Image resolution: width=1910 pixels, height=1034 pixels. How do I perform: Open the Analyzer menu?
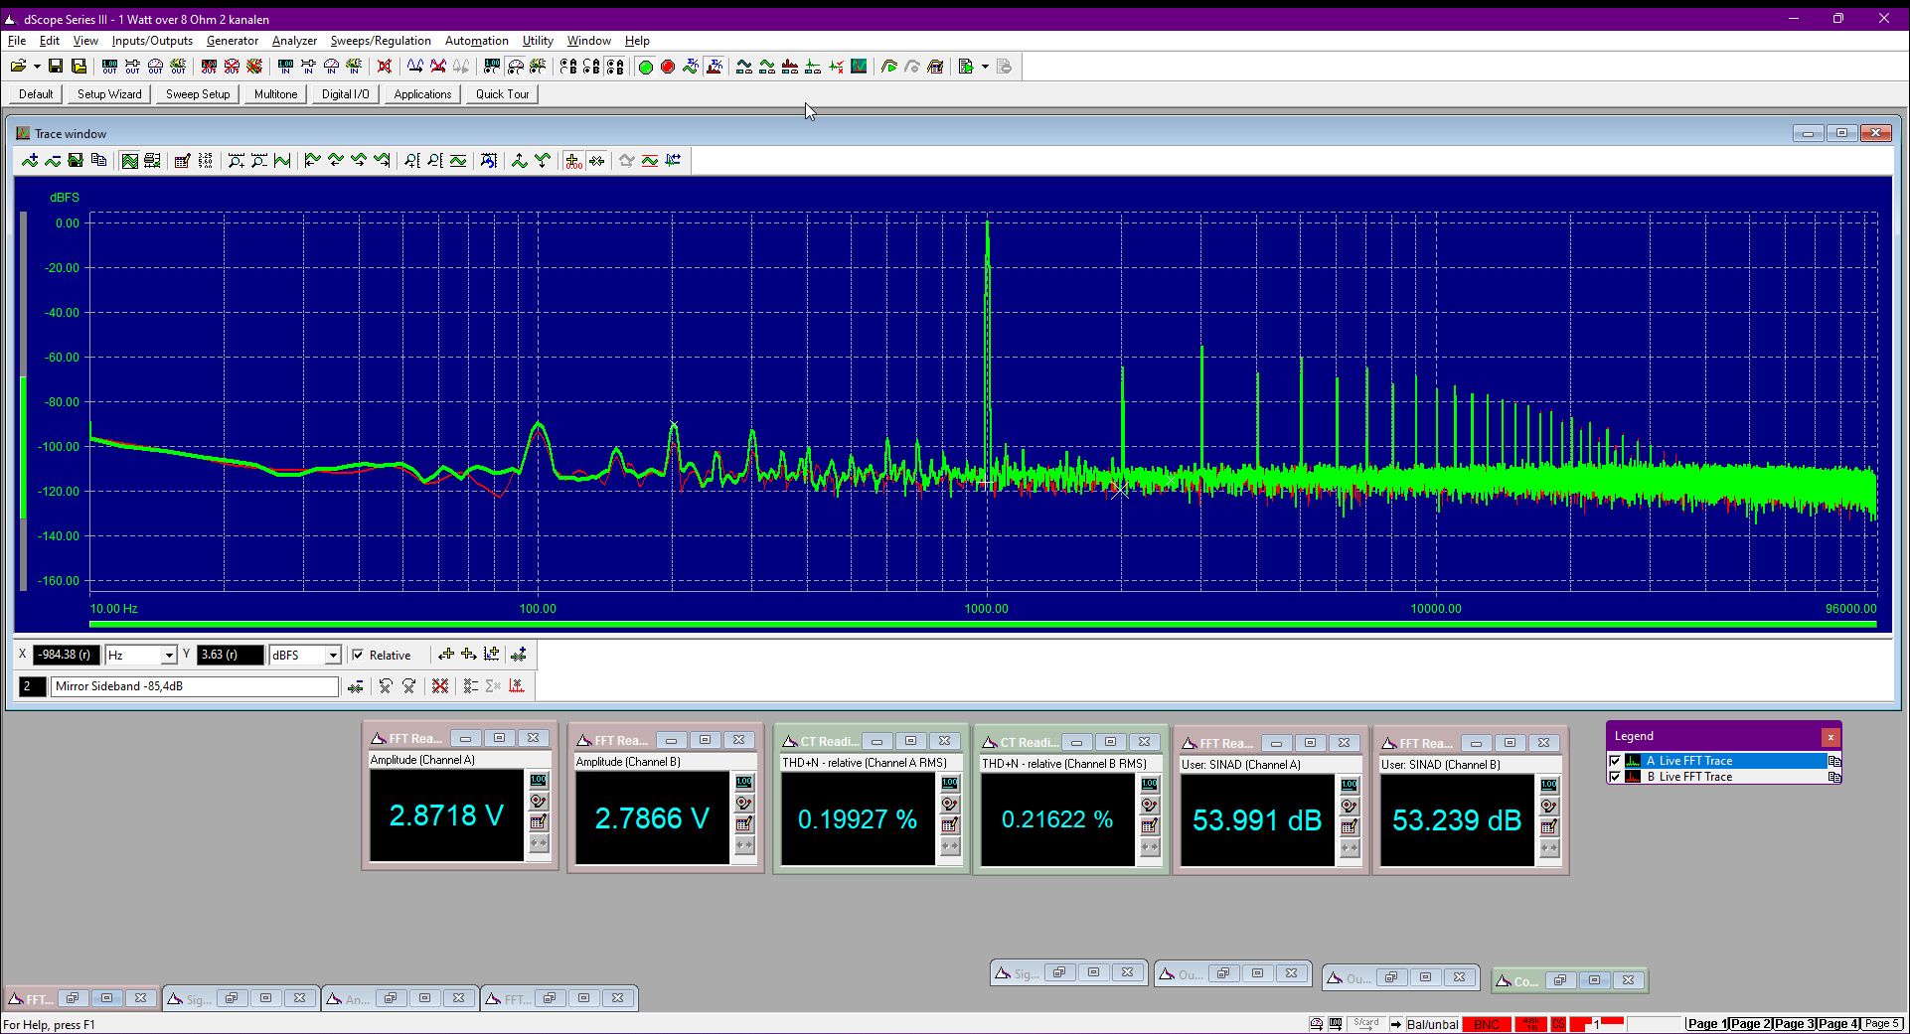tap(294, 41)
